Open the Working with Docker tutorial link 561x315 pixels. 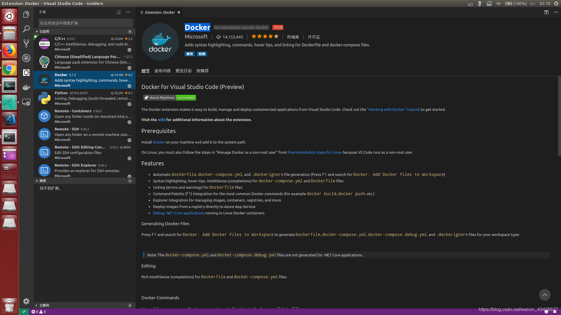point(393,110)
